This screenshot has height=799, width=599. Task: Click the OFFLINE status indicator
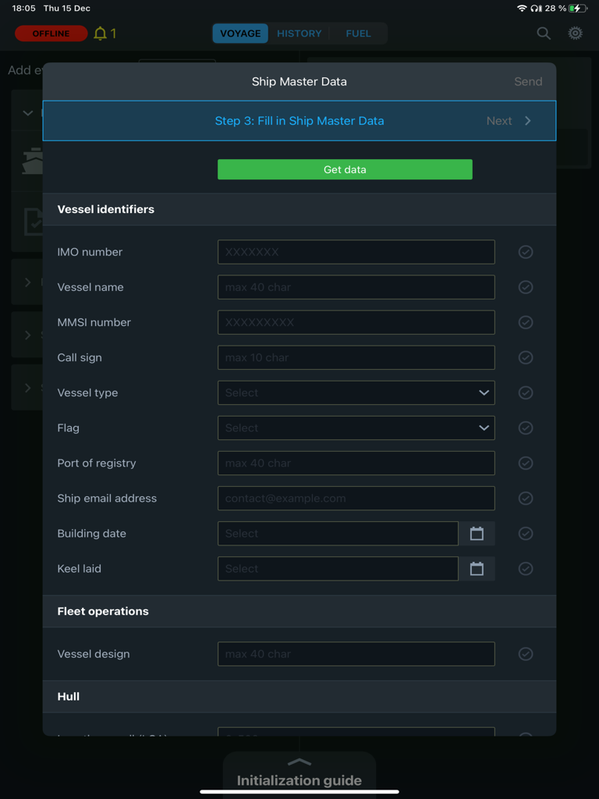(51, 34)
